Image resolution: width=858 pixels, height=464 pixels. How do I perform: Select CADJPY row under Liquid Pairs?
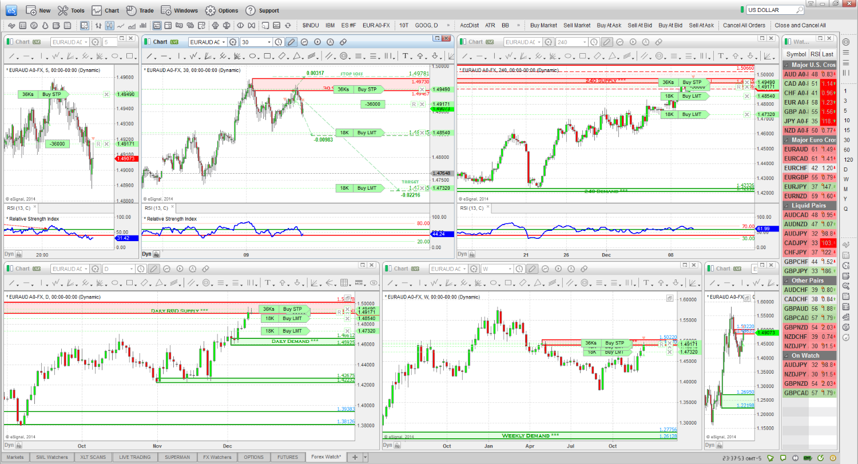point(809,242)
